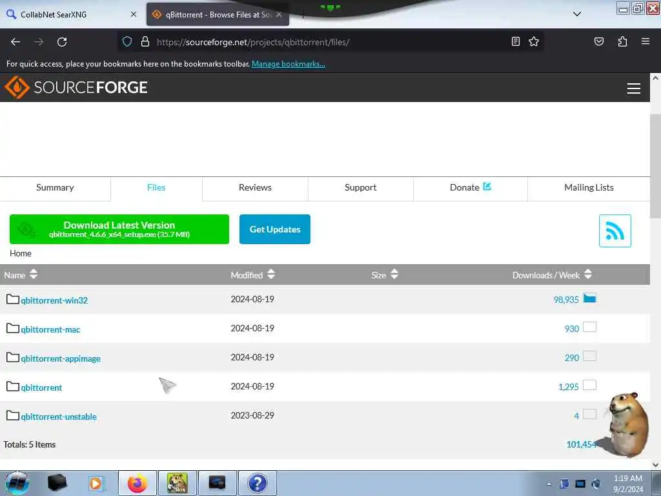
Task: Open the Files tab
Action: [x=156, y=188]
